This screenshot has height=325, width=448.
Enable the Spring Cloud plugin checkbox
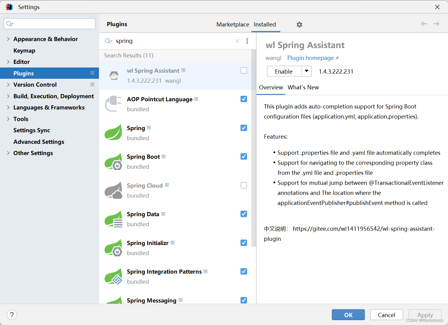[243, 185]
